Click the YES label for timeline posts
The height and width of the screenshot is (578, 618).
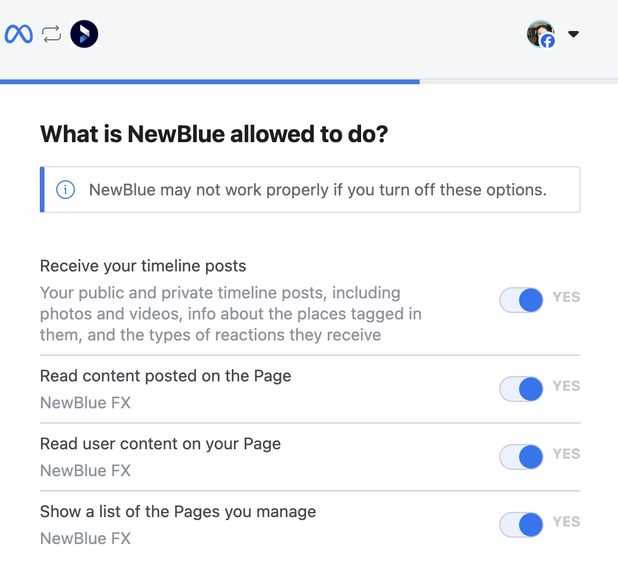click(x=566, y=297)
